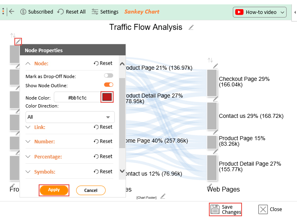Reset the Percentage section
Screen dimensions: 297x221
[103, 156]
